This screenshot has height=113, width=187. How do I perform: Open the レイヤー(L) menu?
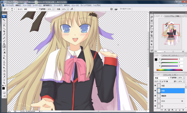point(37,5)
